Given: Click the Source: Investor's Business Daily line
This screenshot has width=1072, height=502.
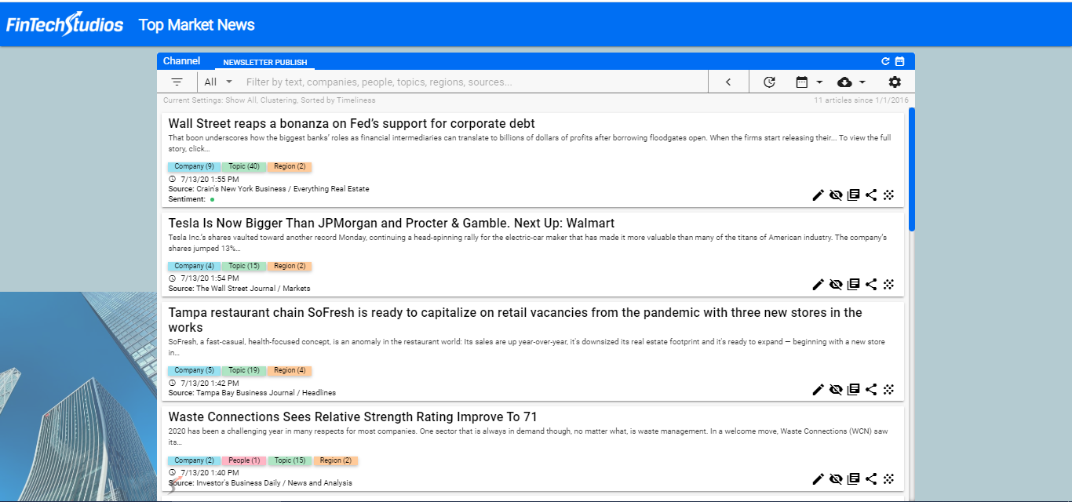Looking at the screenshot, I should pos(261,483).
